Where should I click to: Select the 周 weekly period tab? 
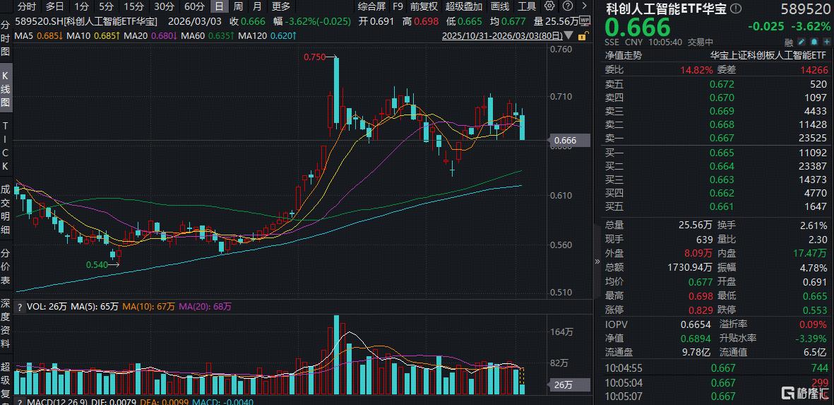pos(238,6)
